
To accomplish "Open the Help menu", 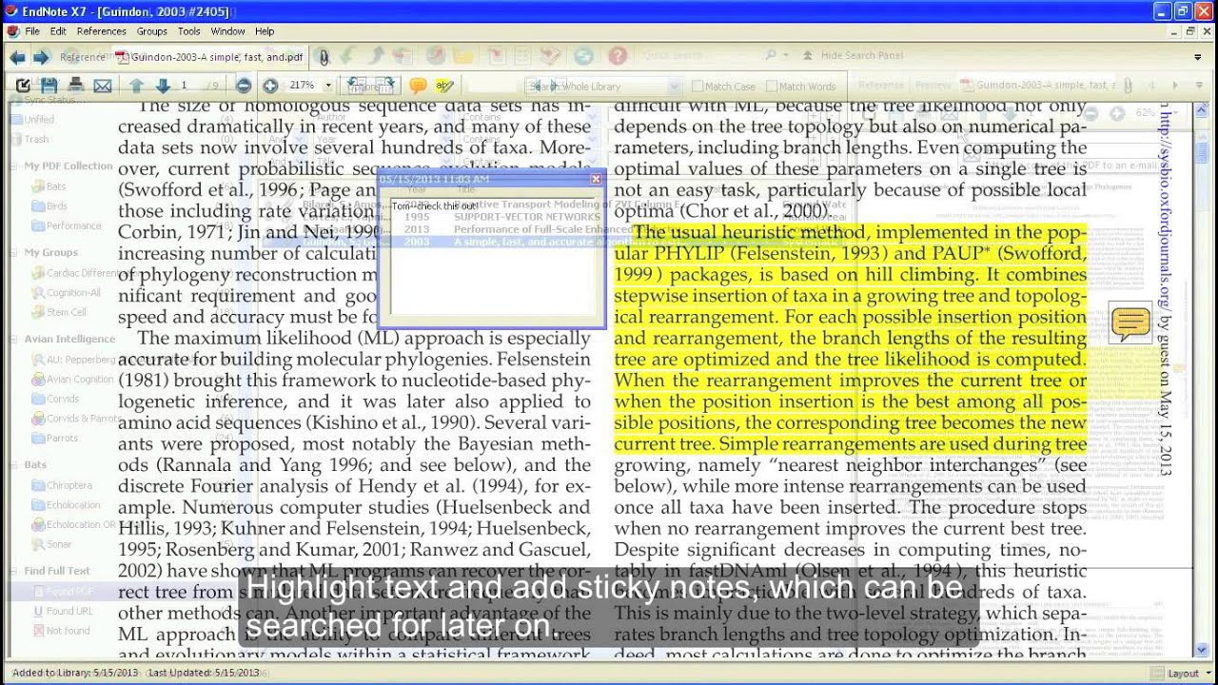I will point(265,31).
